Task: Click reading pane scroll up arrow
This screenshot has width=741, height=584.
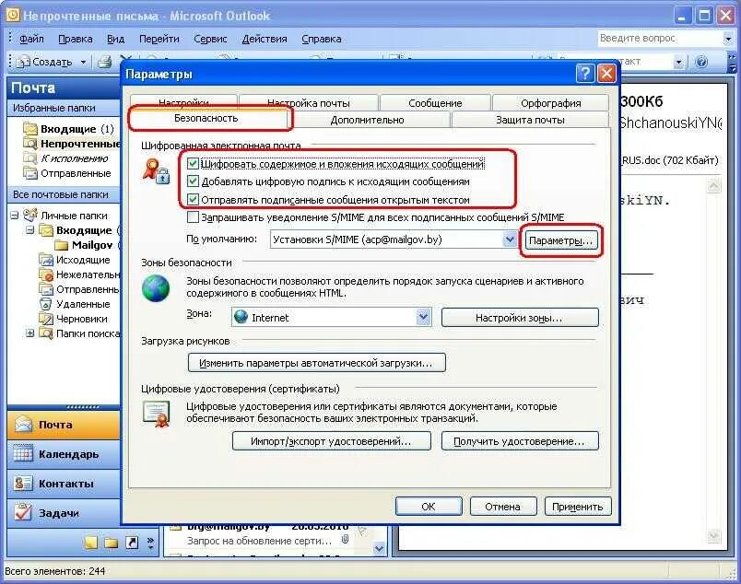Action: tap(713, 186)
